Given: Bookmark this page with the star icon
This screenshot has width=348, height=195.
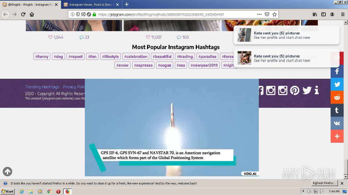Looking at the screenshot, I should (x=275, y=14).
